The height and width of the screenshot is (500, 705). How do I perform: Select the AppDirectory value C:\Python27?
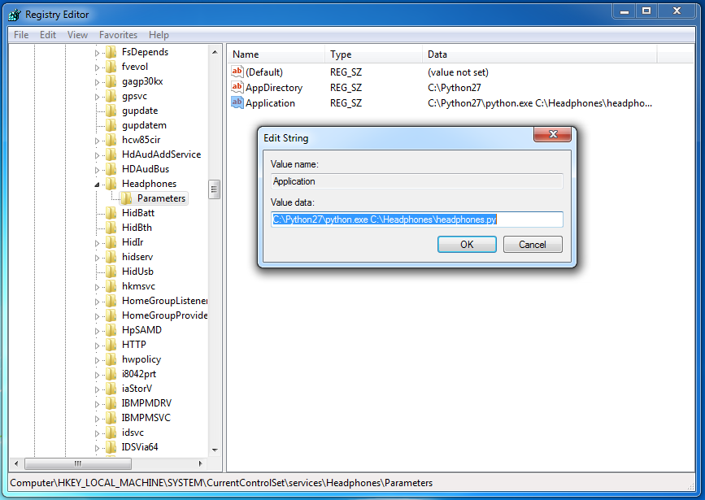click(x=454, y=88)
